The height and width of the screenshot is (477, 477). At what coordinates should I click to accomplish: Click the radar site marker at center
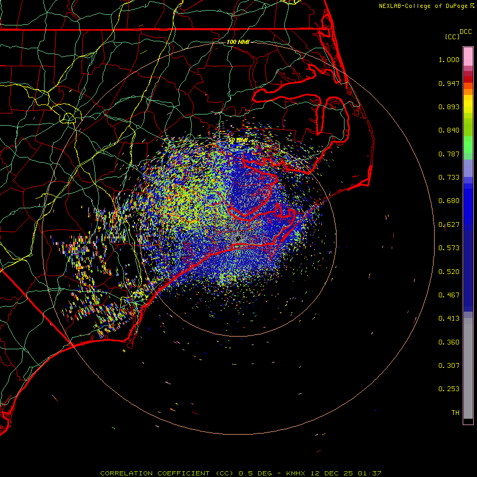pyautogui.click(x=238, y=239)
